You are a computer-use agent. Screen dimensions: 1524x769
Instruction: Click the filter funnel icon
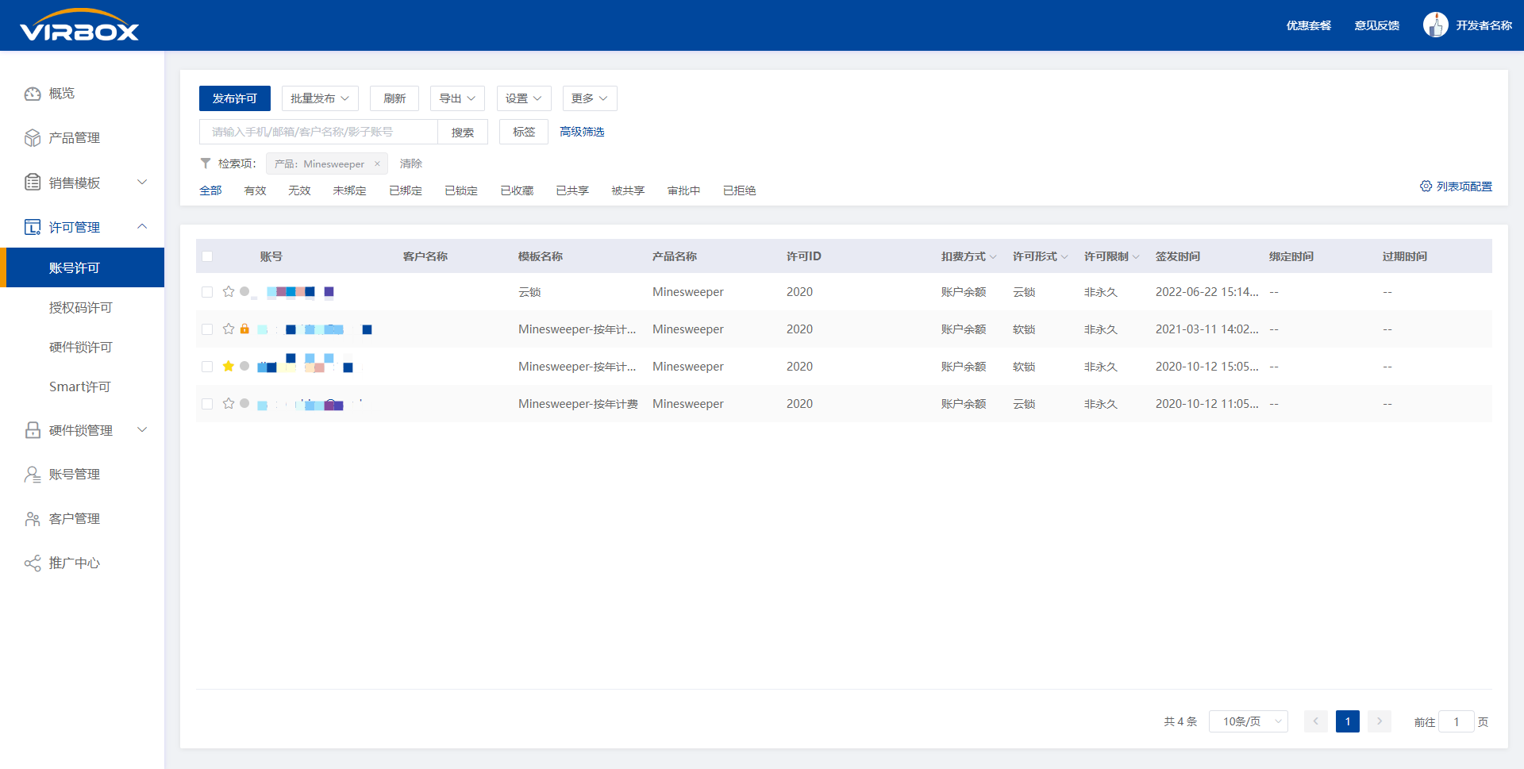pyautogui.click(x=206, y=163)
